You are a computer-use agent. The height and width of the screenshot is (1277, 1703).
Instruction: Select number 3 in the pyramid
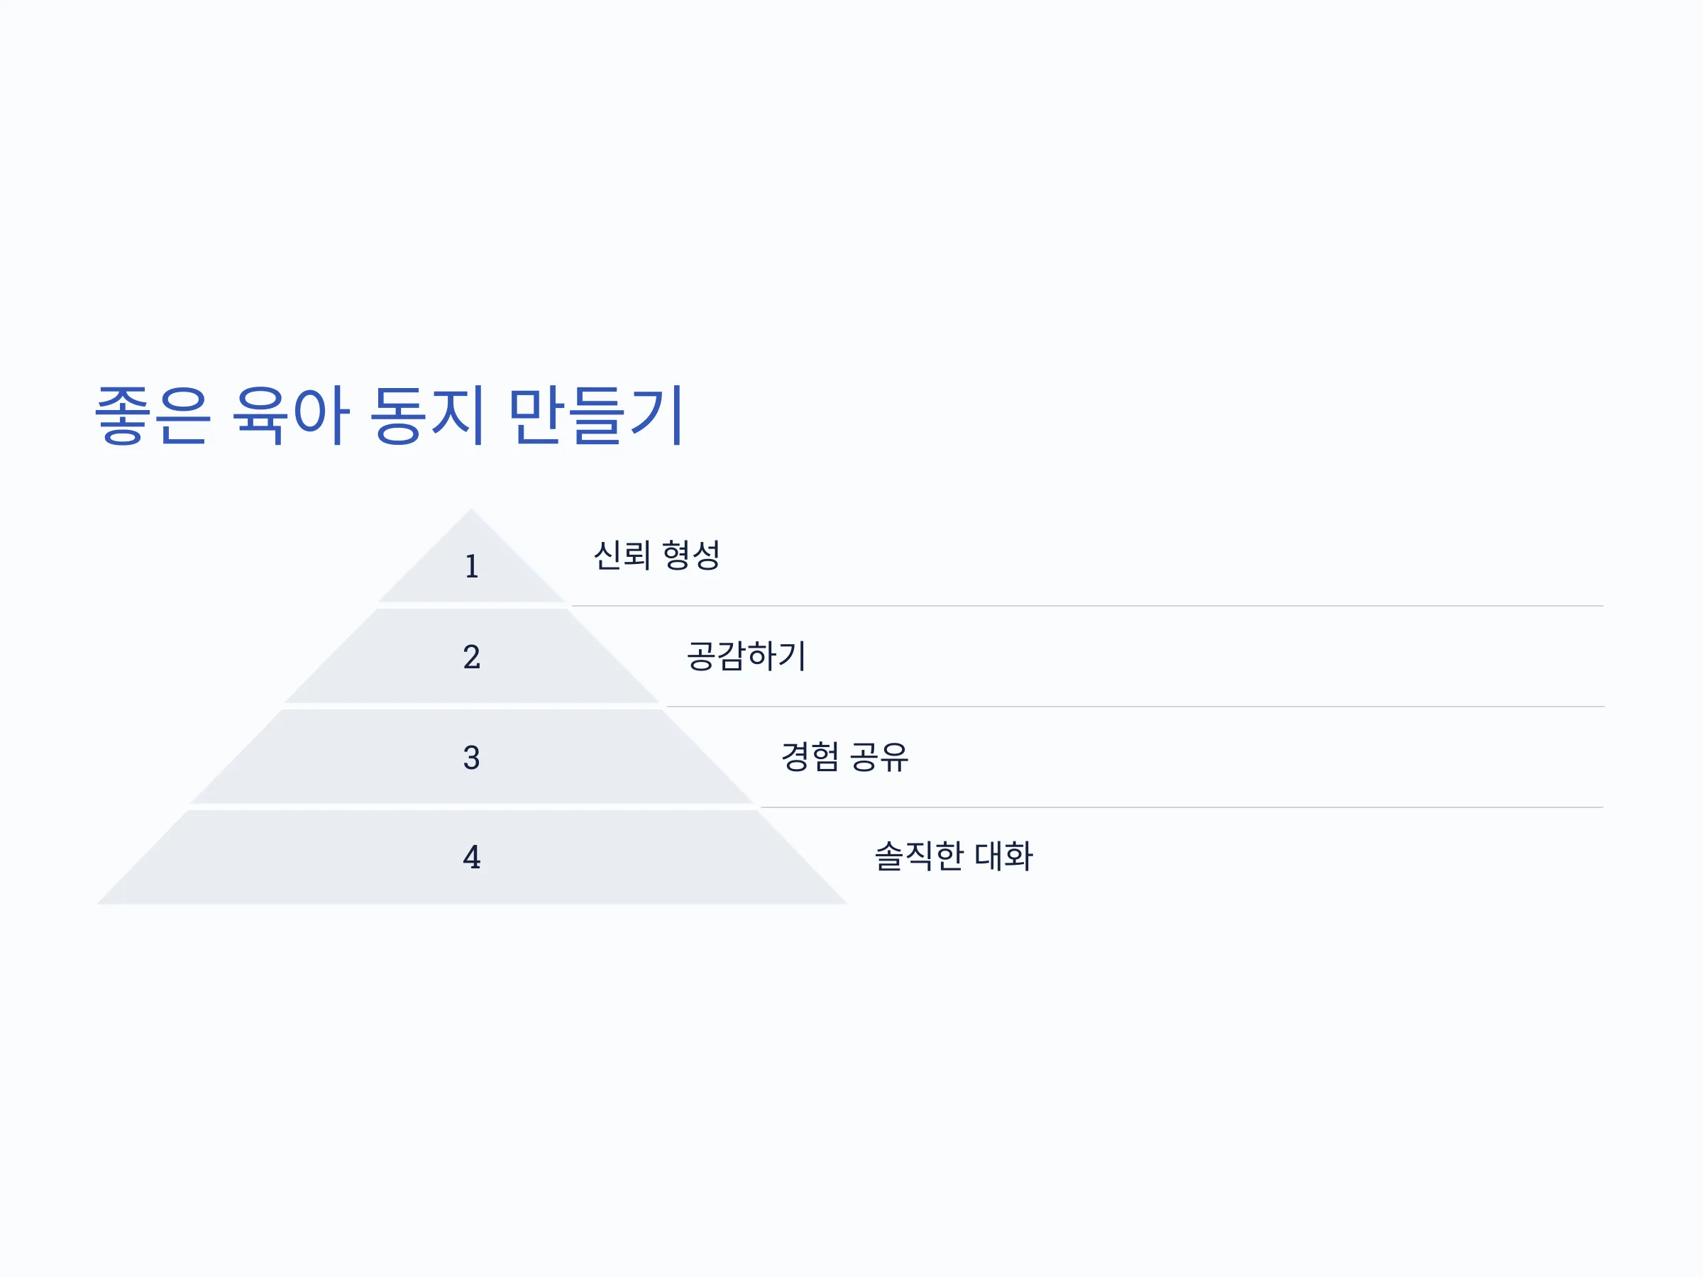coord(472,758)
